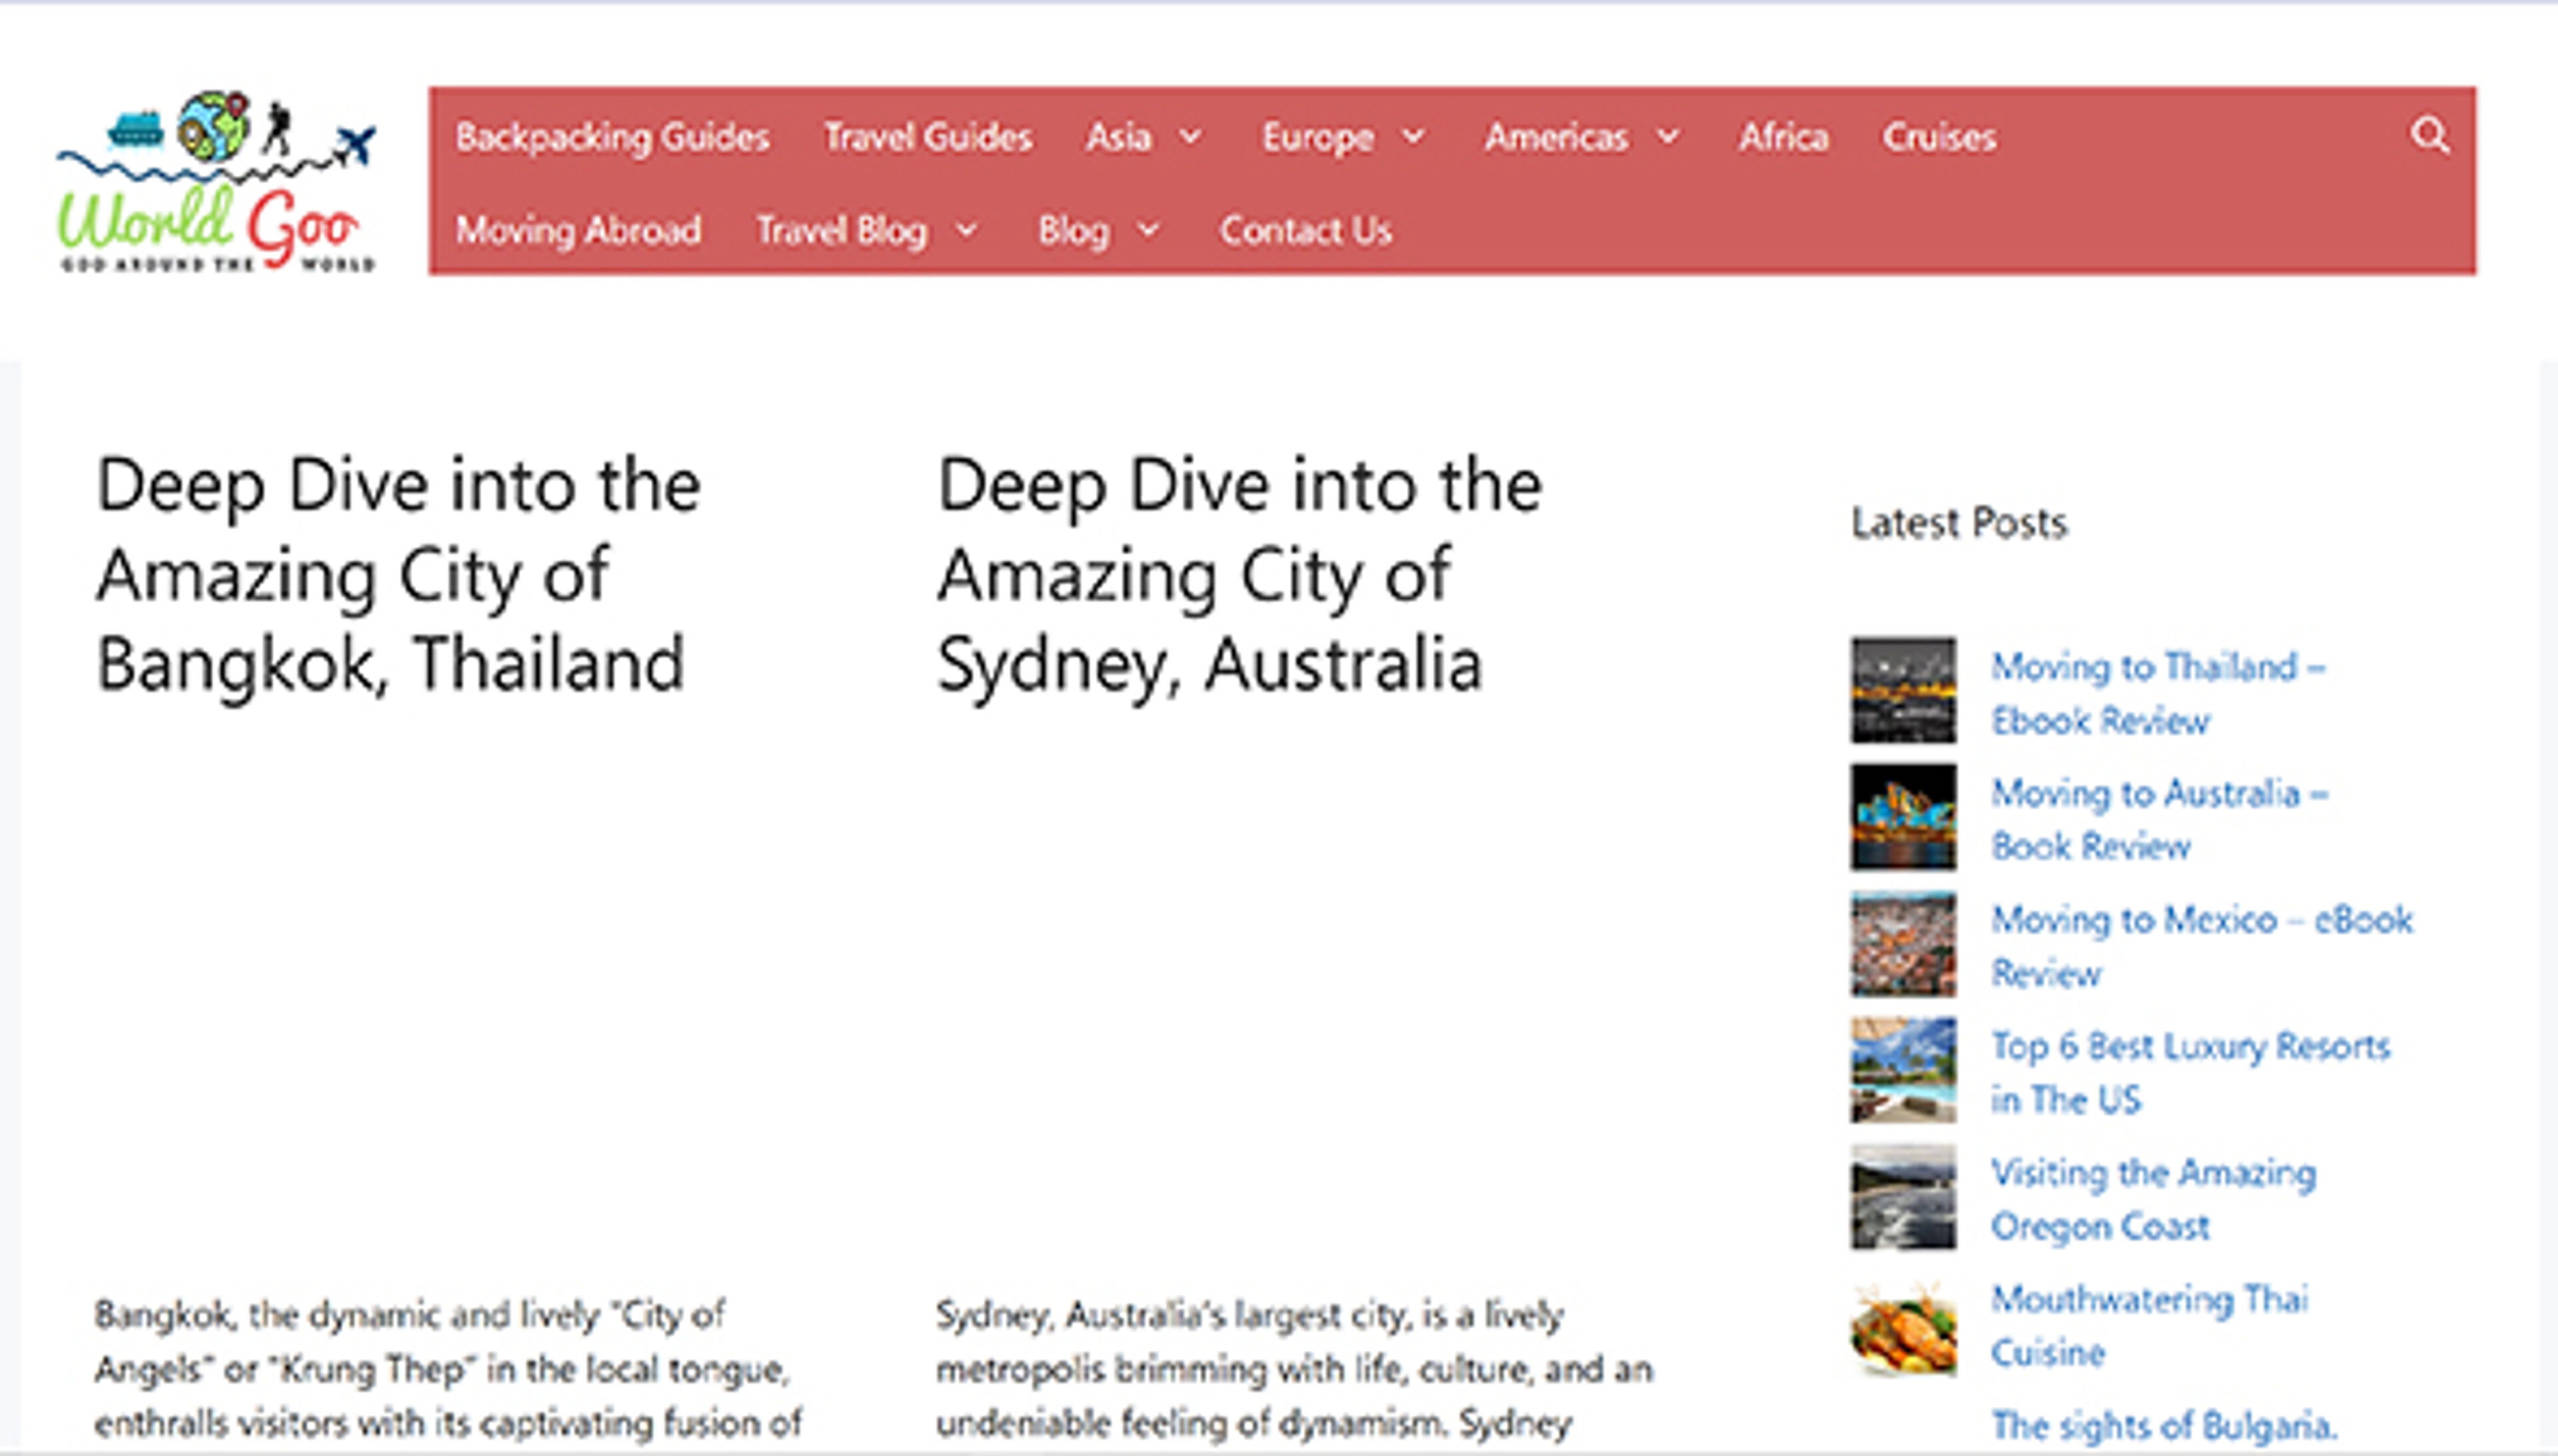Select Moving Abroad in navigation
This screenshot has height=1456, width=2558.
(578, 231)
